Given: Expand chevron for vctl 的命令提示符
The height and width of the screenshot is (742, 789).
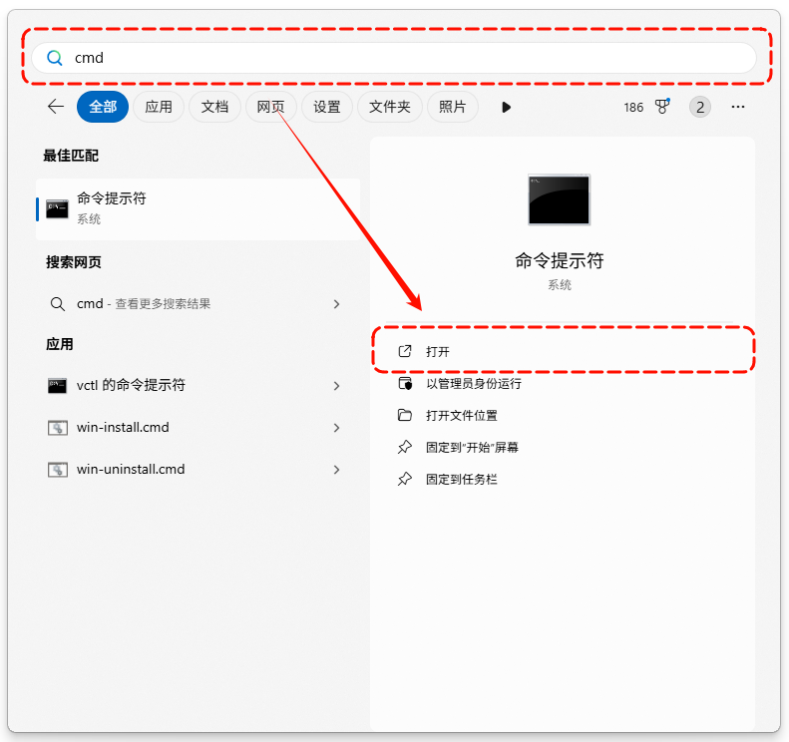Looking at the screenshot, I should point(336,386).
